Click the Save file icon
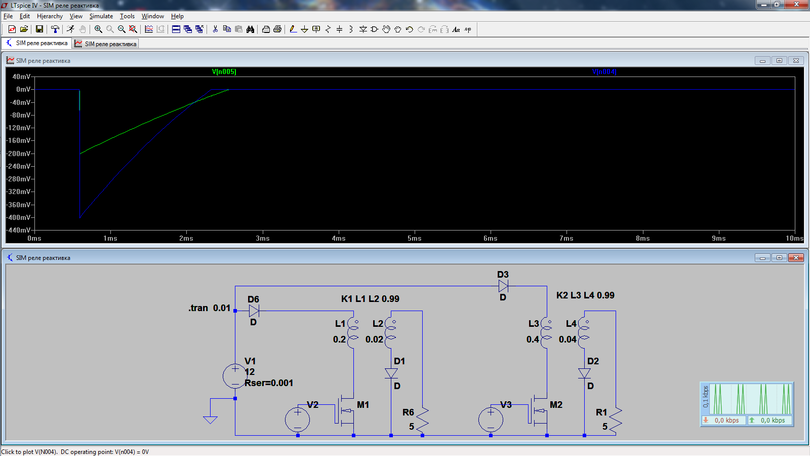The width and height of the screenshot is (810, 456). [39, 29]
